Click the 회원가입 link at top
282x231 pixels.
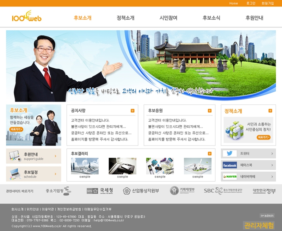coord(268,3)
